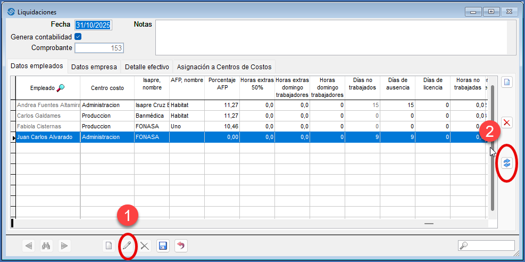Click the Notas vertical scrollbar
Viewport: 525px width, 262px height.
tap(511, 37)
